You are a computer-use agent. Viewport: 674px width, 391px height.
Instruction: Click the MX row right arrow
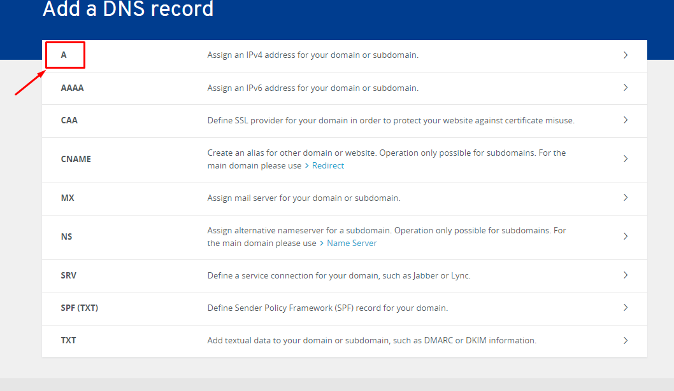tap(626, 198)
